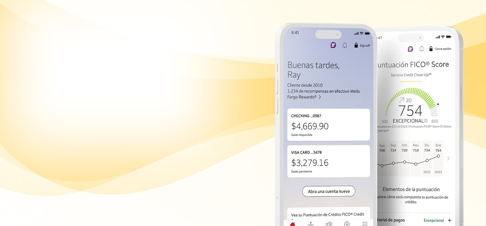Click the lock icon beside Sign off
Viewport: 486px width, 226px height.
click(356, 45)
